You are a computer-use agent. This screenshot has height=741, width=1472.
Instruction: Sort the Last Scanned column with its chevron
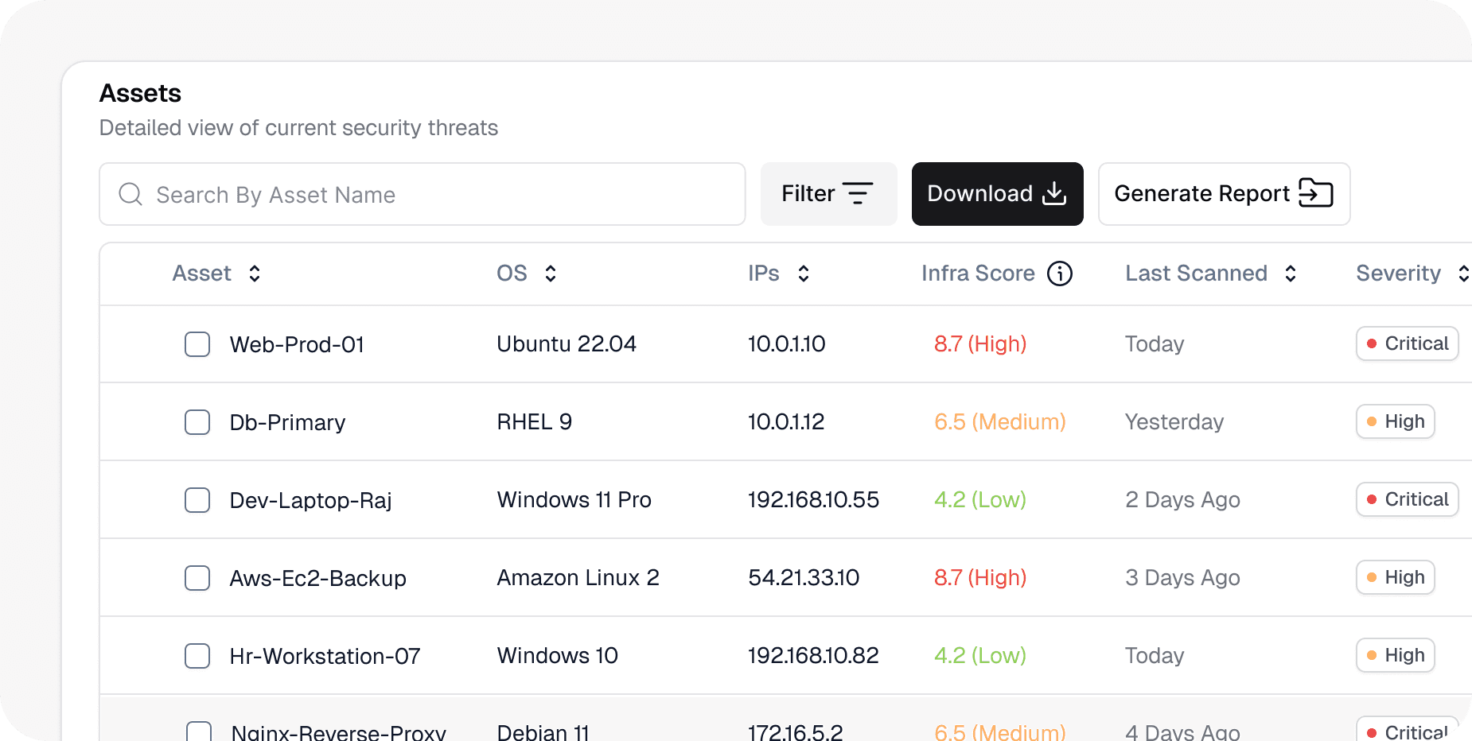click(x=1291, y=273)
